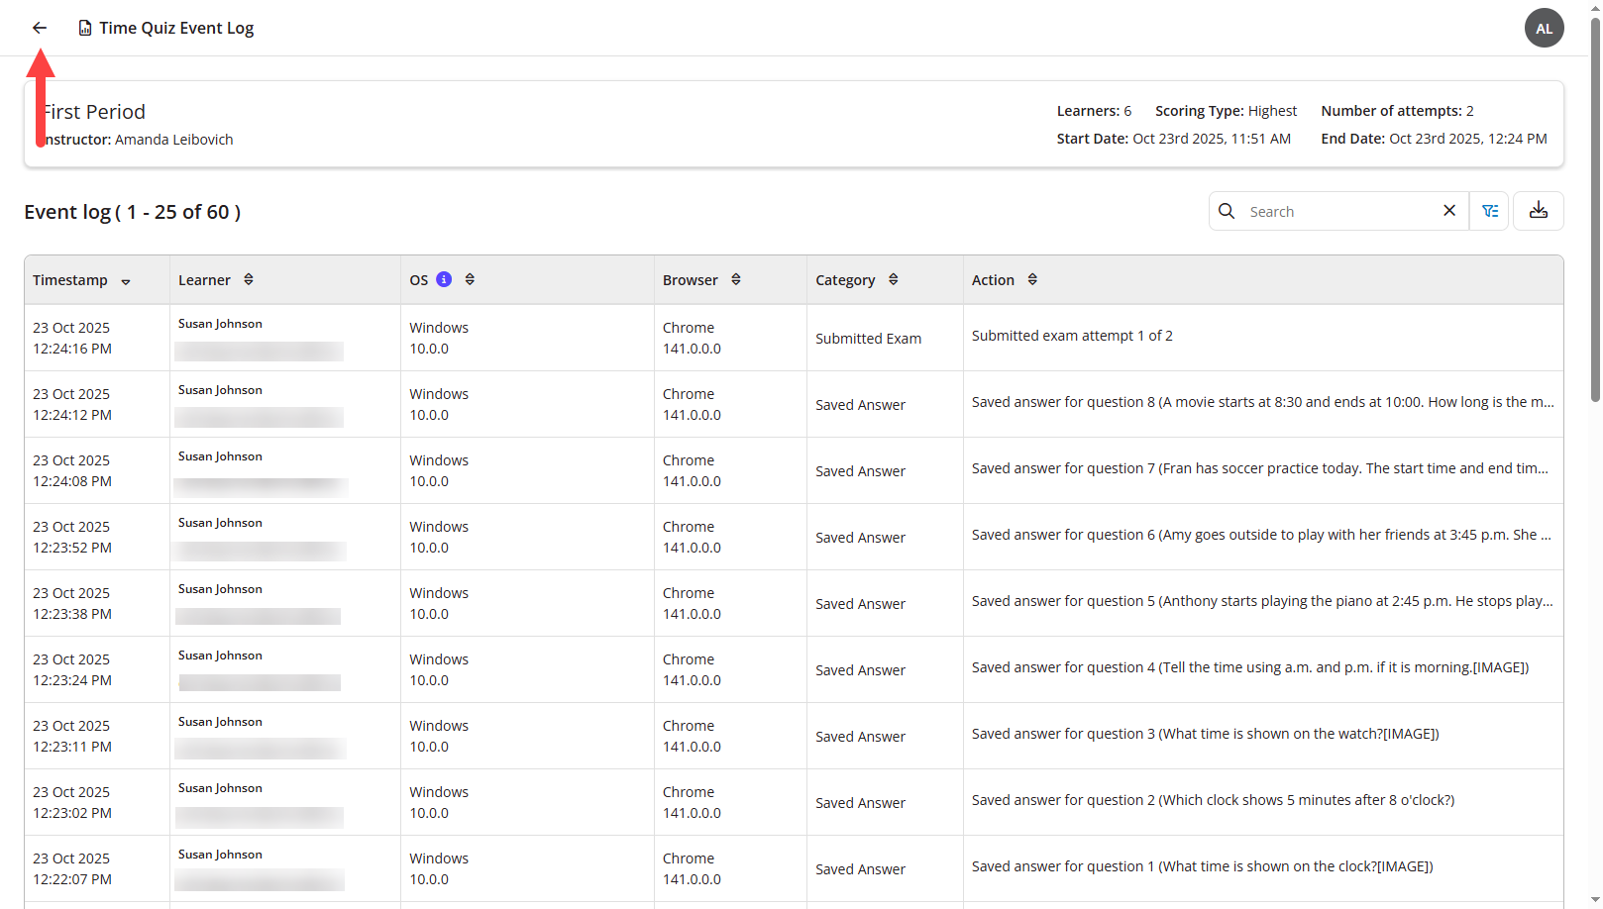1603x909 pixels.
Task: Toggle sorting on the Browser column
Action: [x=736, y=278]
